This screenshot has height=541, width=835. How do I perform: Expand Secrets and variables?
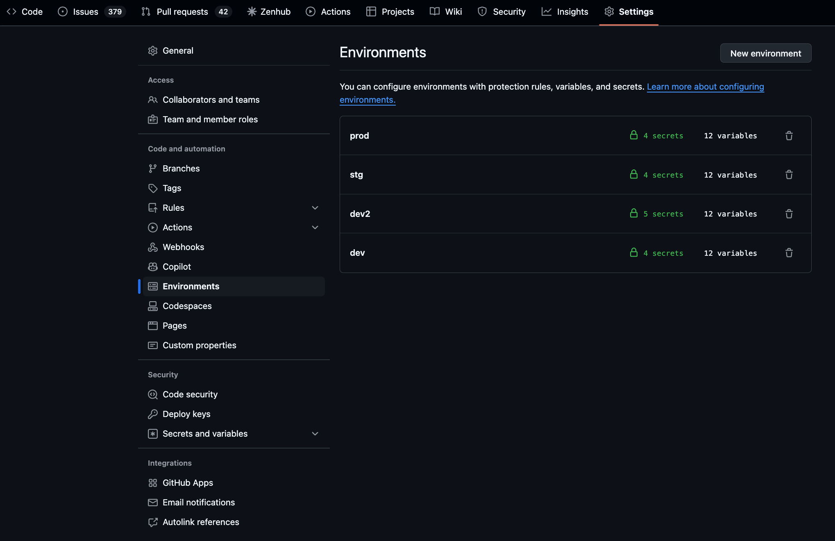click(315, 433)
